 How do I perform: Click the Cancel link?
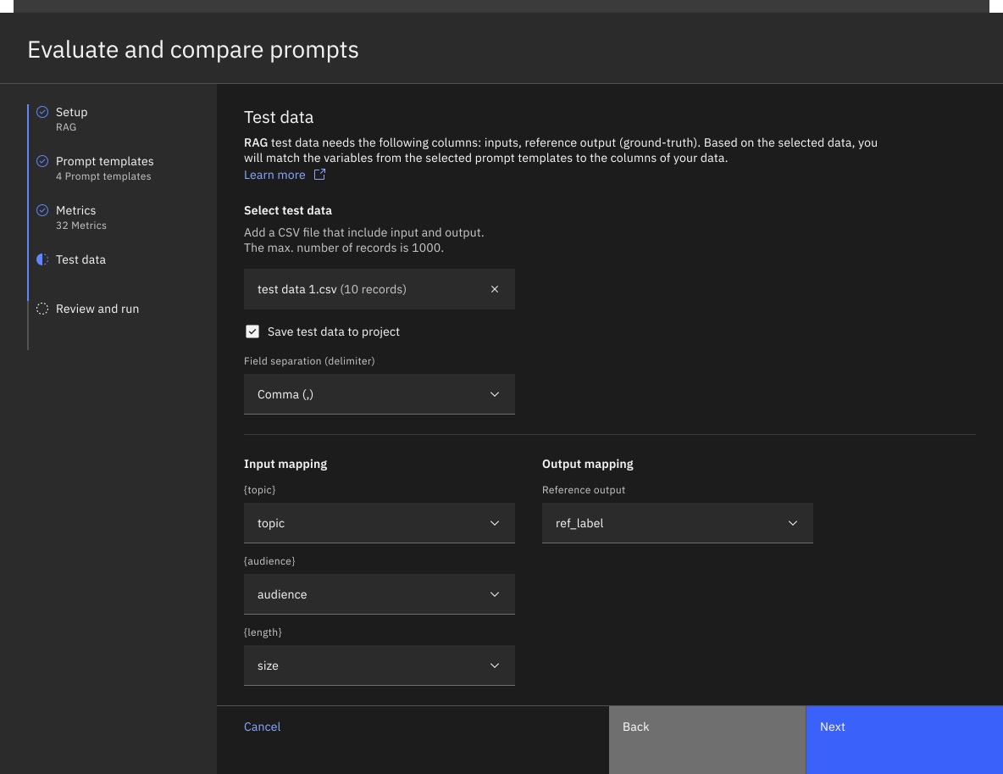263,727
